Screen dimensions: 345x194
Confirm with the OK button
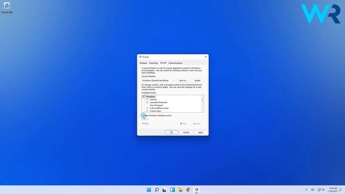coord(171,132)
